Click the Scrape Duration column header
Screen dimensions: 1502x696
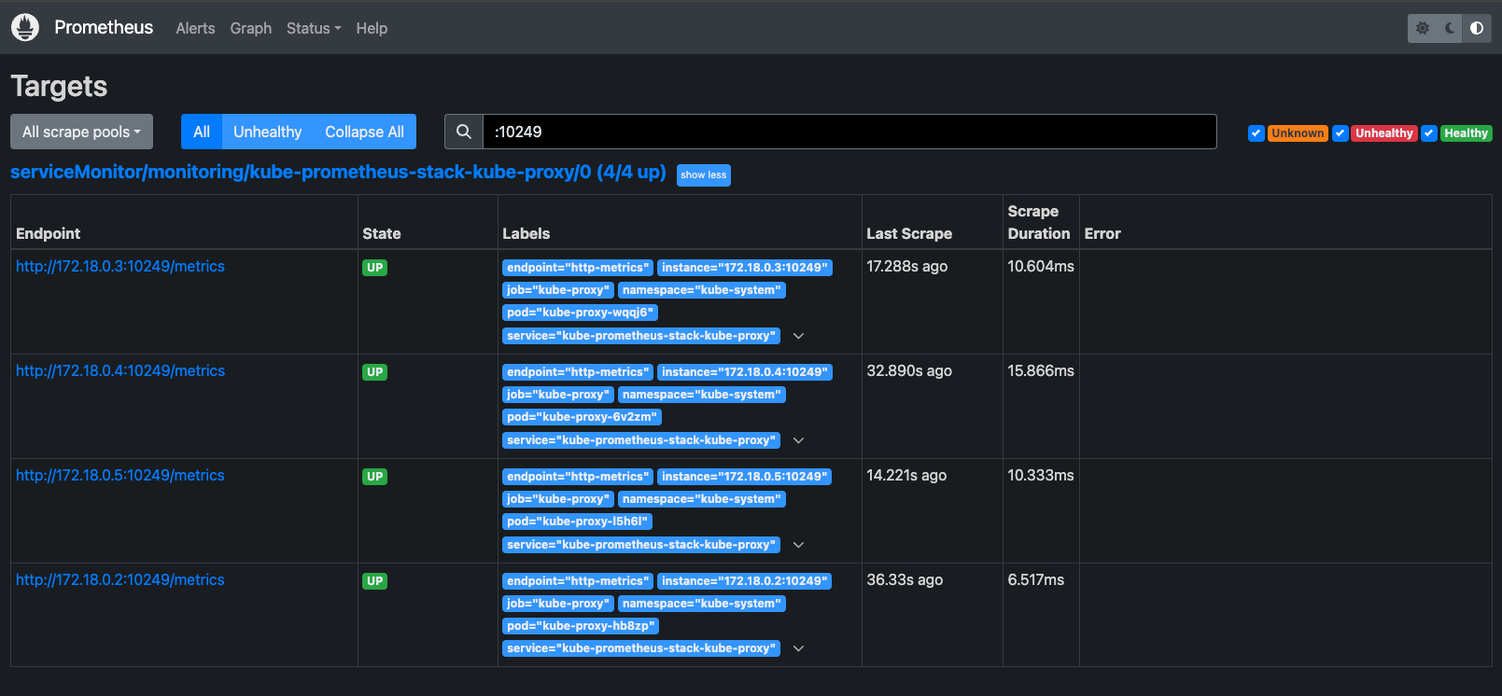click(1039, 222)
